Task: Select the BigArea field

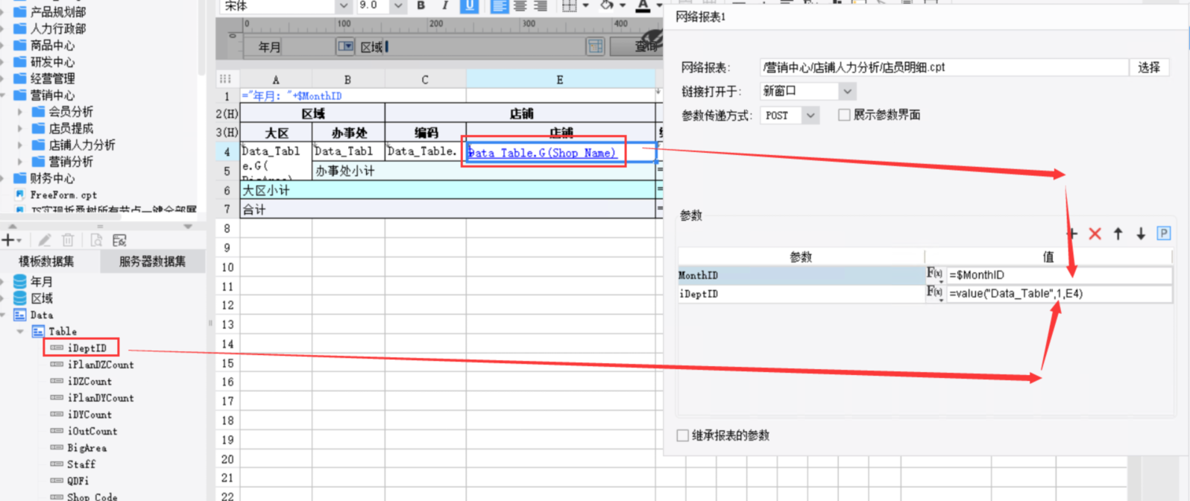Action: pyautogui.click(x=87, y=448)
